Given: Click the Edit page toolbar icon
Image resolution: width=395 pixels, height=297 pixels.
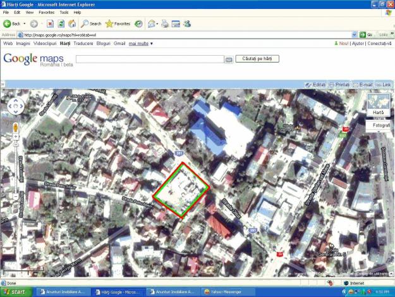Looking at the screenshot, I should coord(176,23).
